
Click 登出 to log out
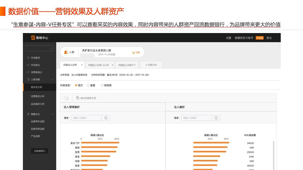[x=269, y=38]
